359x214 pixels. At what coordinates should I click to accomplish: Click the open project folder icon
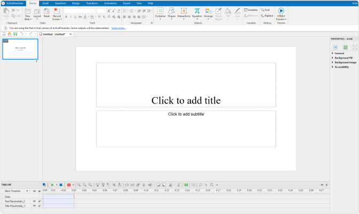point(10,34)
